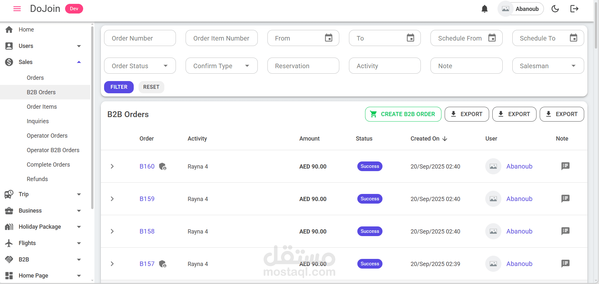599x284 pixels.
Task: Open the note icon for order B157
Action: tap(565, 263)
